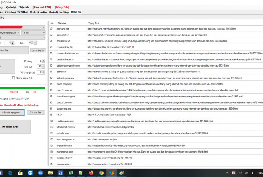Click the muted volume tray icon
The width and height of the screenshot is (263, 177).
tap(247, 173)
